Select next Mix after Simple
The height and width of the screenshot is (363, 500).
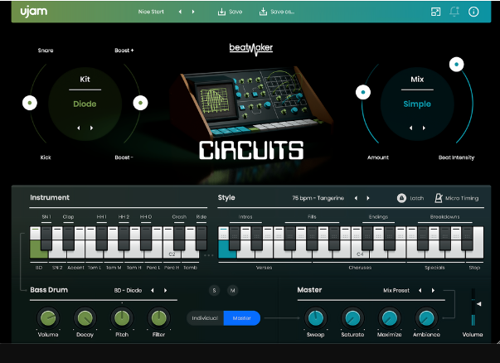tap(424, 128)
